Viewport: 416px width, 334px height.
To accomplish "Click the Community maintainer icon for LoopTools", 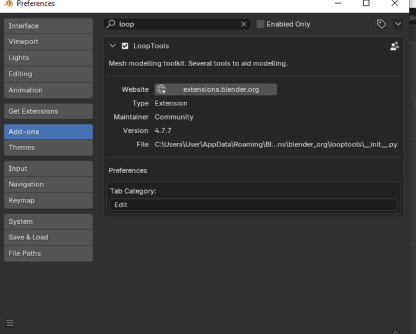I will coord(394,46).
